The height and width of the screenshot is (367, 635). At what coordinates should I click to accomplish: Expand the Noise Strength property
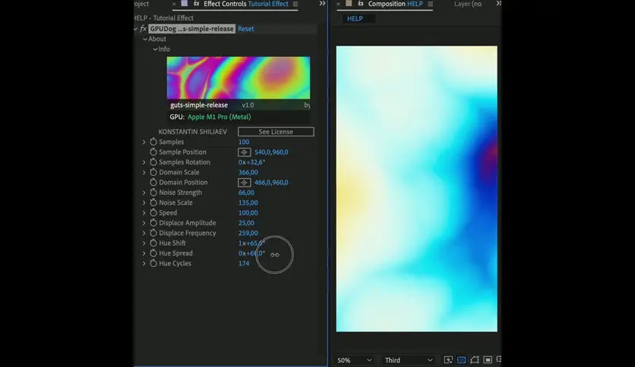coord(144,193)
